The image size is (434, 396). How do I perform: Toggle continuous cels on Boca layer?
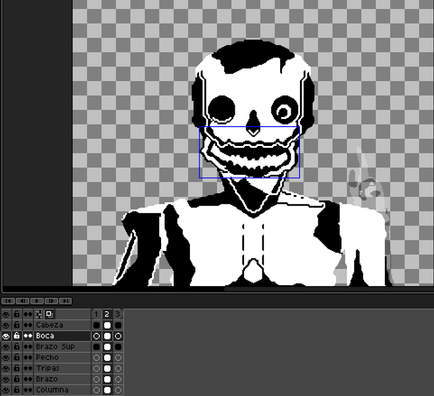(27, 336)
